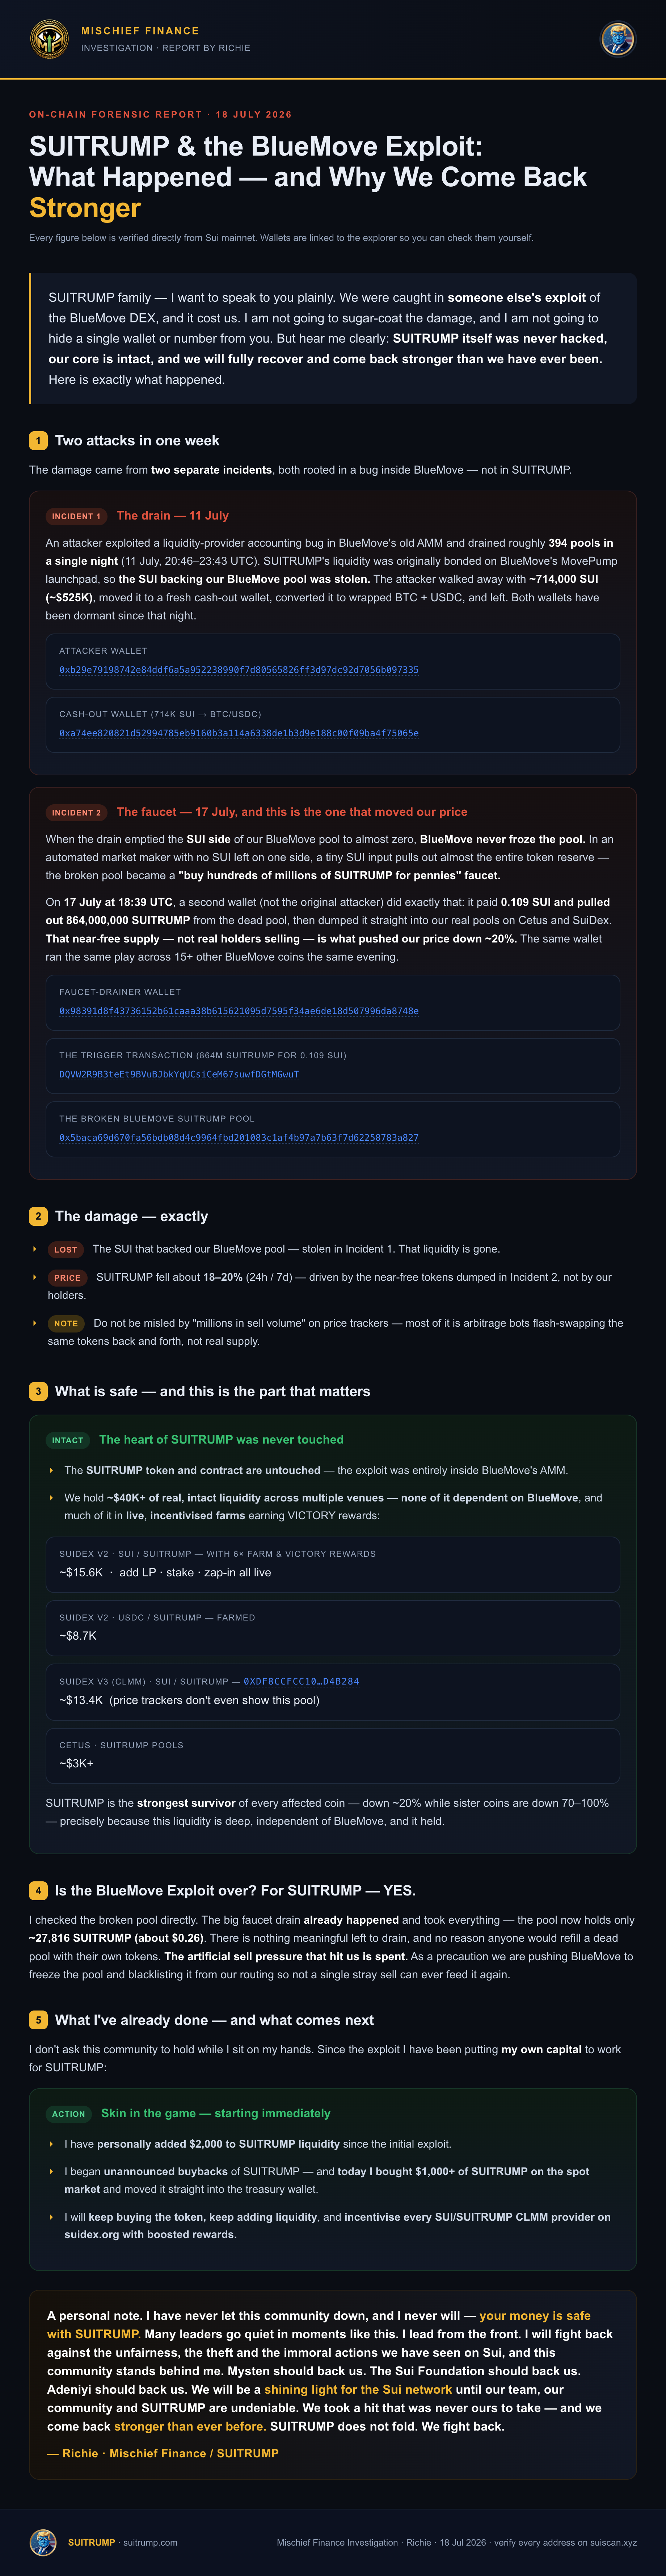The width and height of the screenshot is (666, 2576).
Task: Click the INCIDENT 2 tag
Action: coord(76,812)
